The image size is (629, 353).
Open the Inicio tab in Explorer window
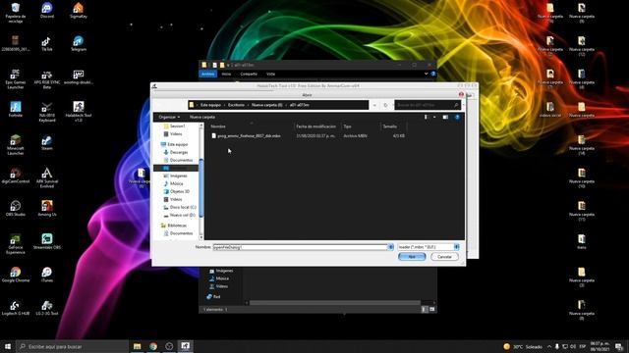pyautogui.click(x=226, y=74)
